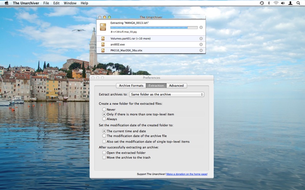Toggle Move the archive to the trash
This screenshot has width=305, height=190.
[x=104, y=157]
